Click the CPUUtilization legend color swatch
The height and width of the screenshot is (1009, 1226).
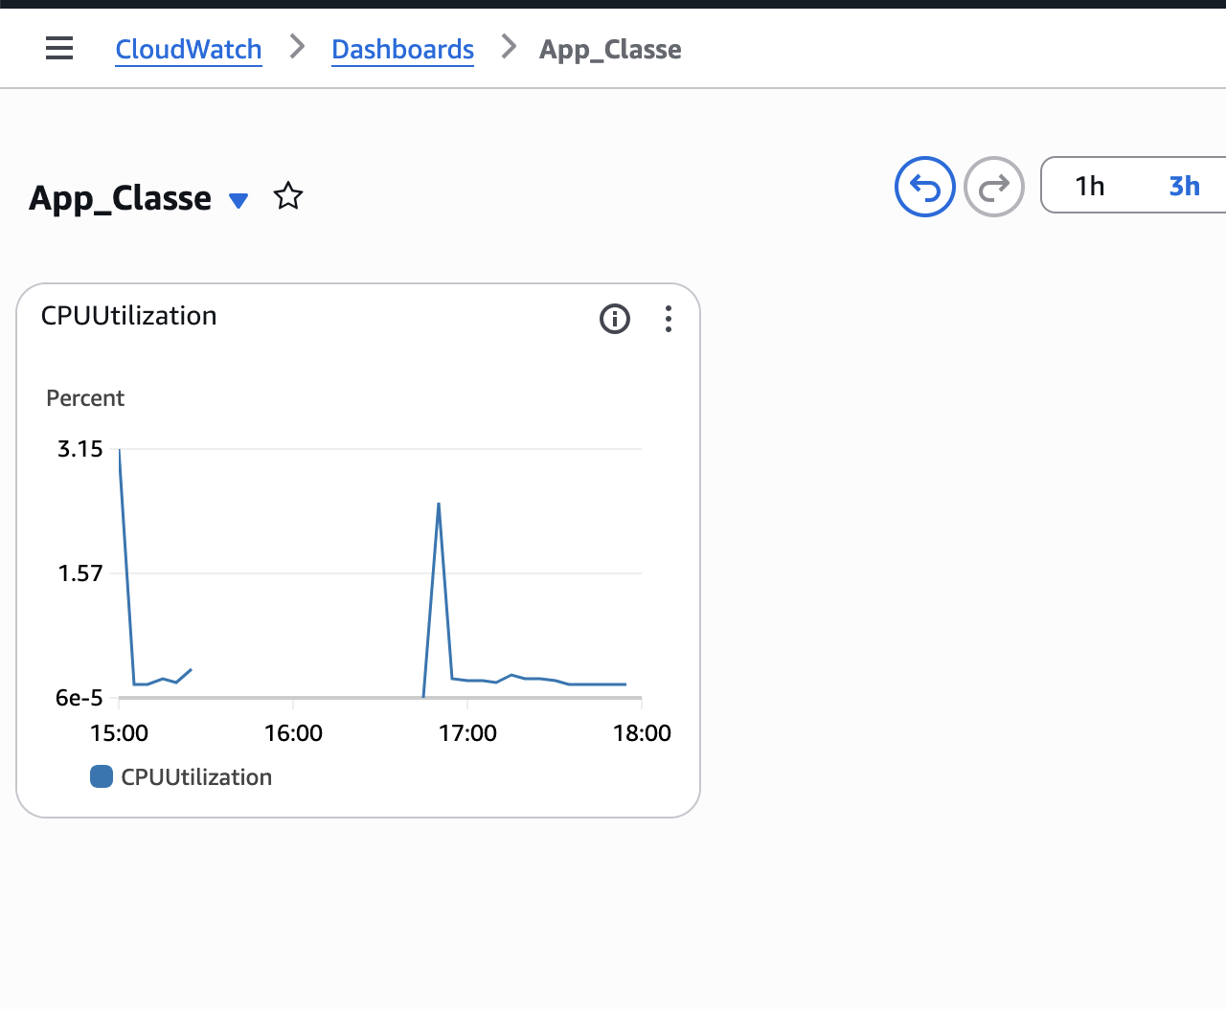click(x=102, y=776)
